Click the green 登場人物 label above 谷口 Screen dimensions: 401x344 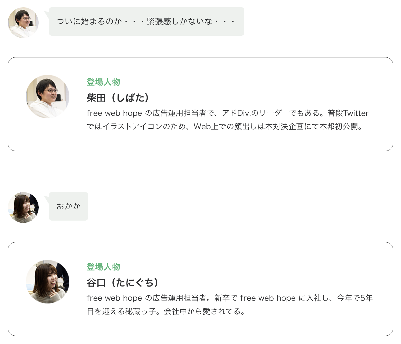103,267
